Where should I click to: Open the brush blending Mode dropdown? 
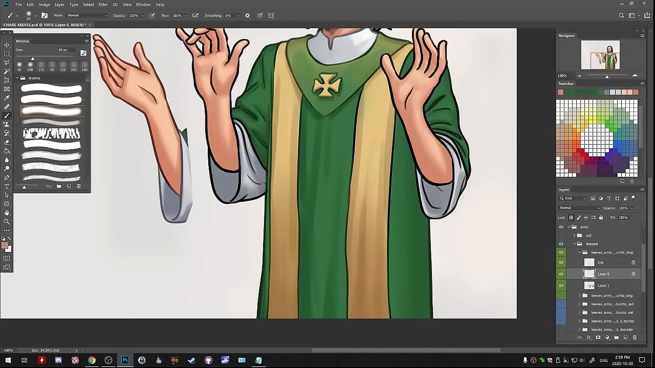88,15
